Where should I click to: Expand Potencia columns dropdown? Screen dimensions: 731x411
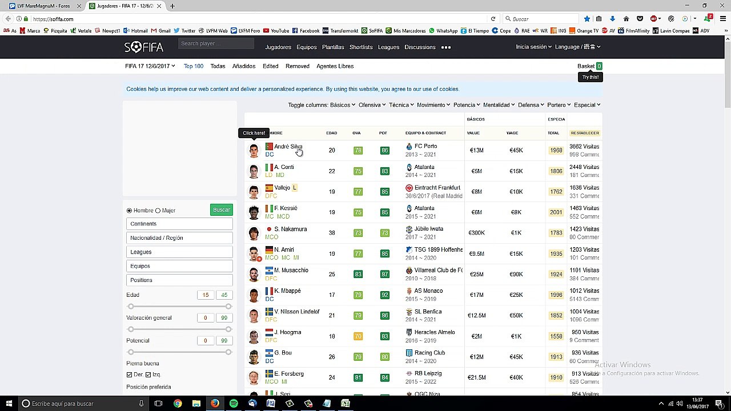[467, 105]
